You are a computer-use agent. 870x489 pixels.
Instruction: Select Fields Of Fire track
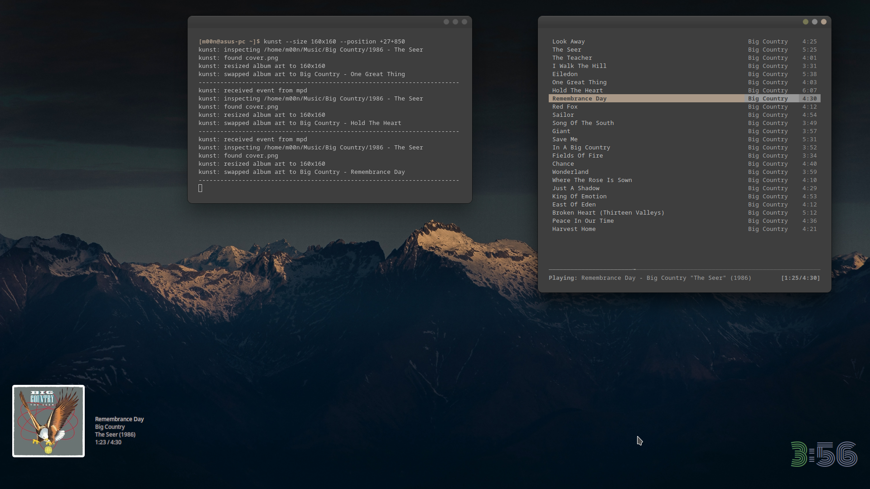point(577,156)
